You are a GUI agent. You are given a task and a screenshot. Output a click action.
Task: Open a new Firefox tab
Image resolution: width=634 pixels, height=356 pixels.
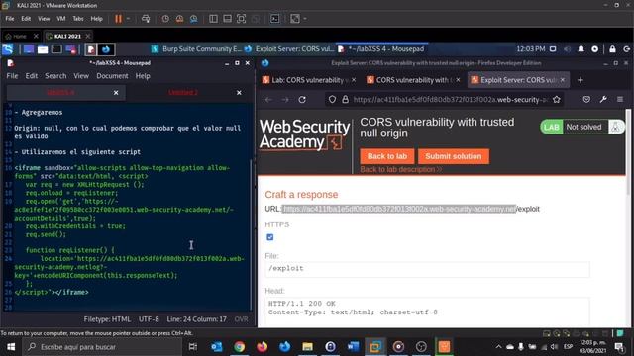coord(581,80)
